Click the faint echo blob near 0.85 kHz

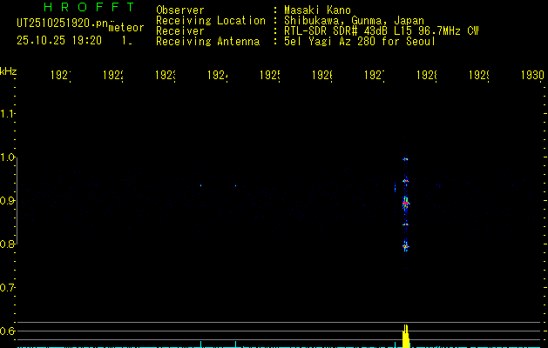click(x=405, y=224)
